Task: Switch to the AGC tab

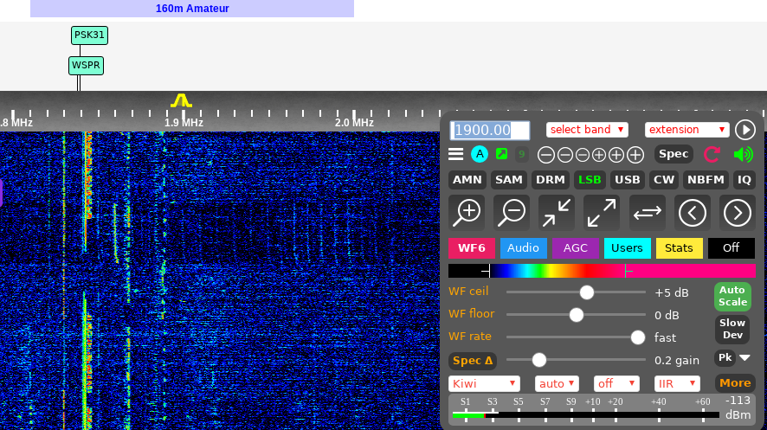Action: (x=575, y=248)
